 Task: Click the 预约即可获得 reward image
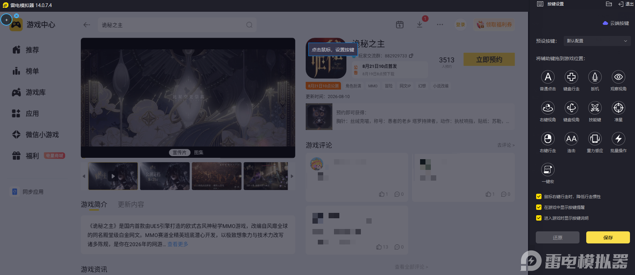coord(319,117)
